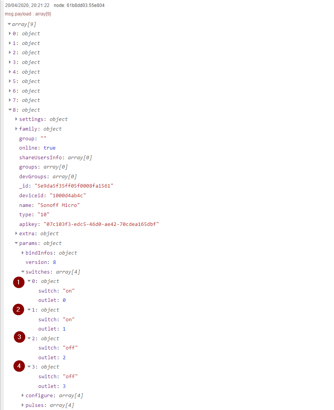Collapse the root array[9] node
Image resolution: width=334 pixels, height=410 pixels.
(9, 24)
